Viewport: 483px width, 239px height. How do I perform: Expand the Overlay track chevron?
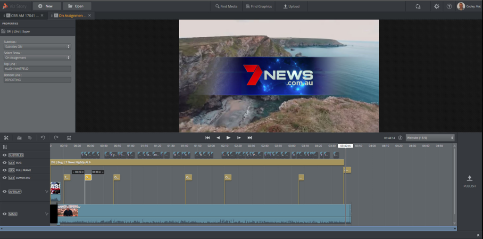click(47, 191)
